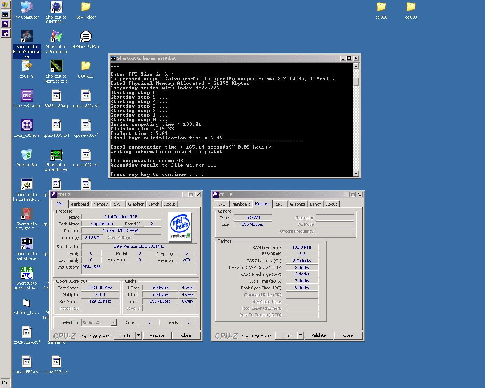The image size is (485, 388).
Task: Open the wPrime_Tw... desktop icon
Action: pos(27,306)
